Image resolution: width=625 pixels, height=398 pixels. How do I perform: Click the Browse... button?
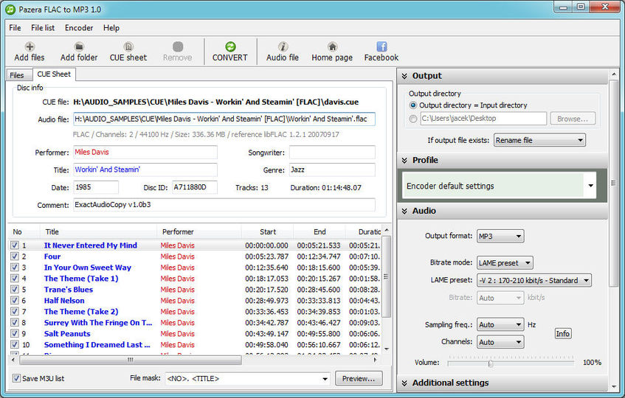pos(573,119)
